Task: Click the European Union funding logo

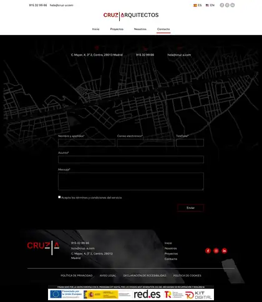Action: (x=66, y=294)
